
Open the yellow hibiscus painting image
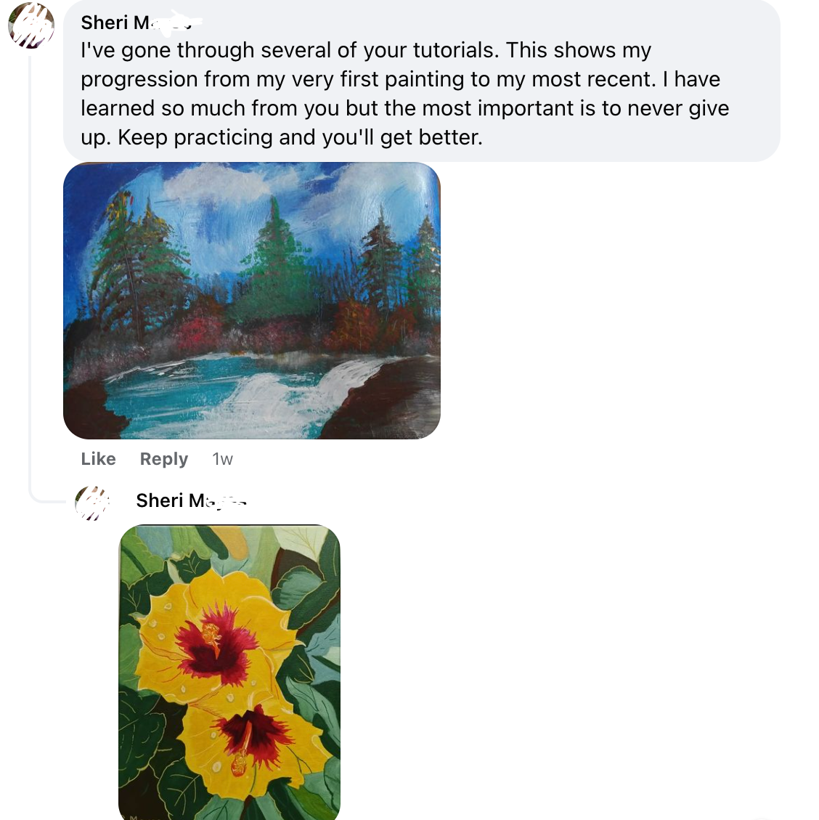[229, 672]
